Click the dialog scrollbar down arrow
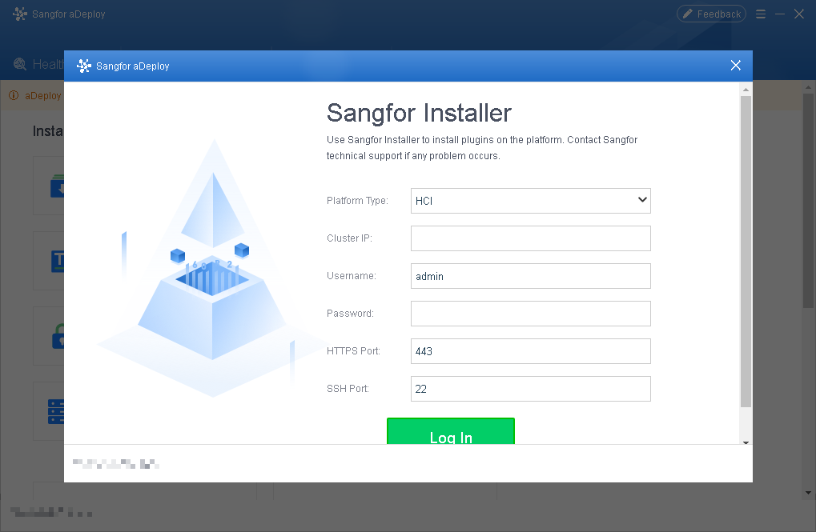Screen dimensions: 816x532 746,442
